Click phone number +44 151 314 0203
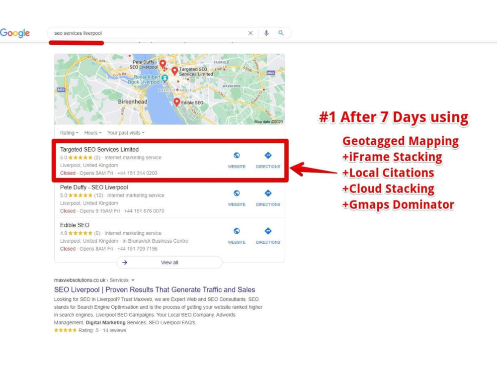This screenshot has height=373, width=497. tap(137, 173)
